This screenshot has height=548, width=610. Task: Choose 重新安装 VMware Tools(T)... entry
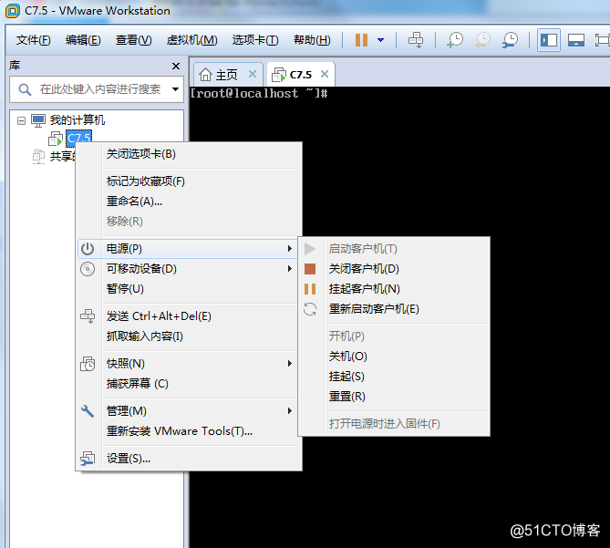click(x=190, y=431)
